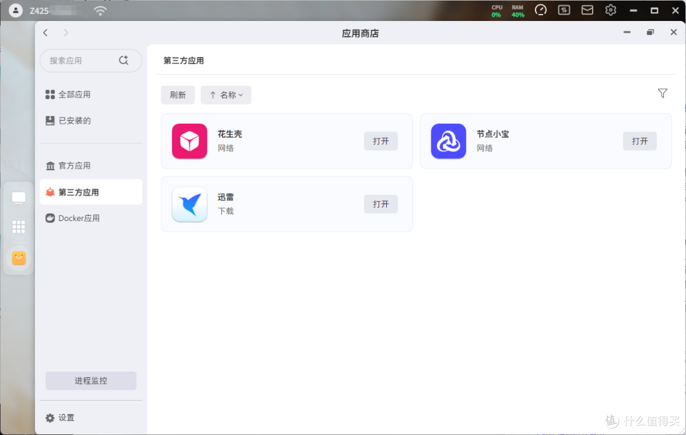Click the 刷新 button

coord(178,95)
